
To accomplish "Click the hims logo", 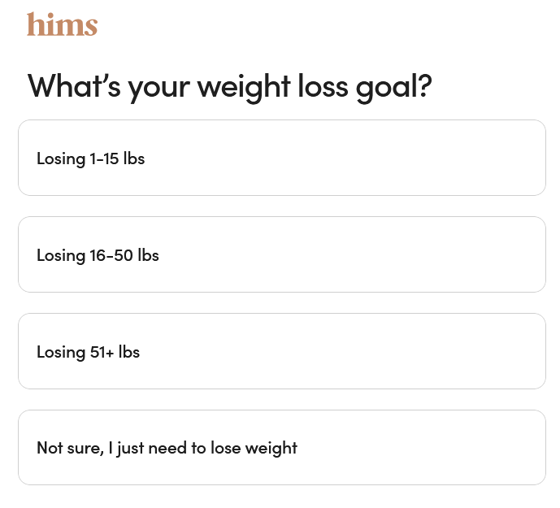I will pyautogui.click(x=62, y=24).
